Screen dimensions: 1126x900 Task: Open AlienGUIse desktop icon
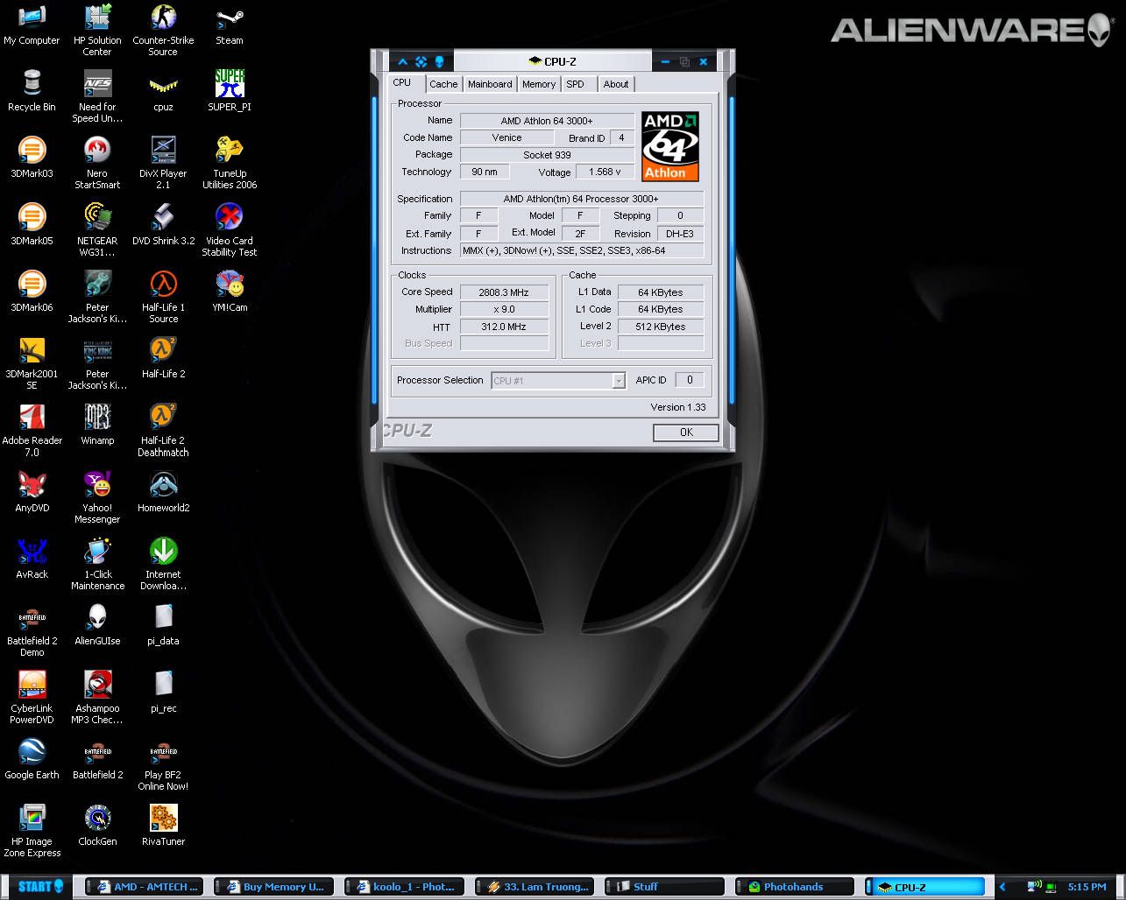[97, 625]
